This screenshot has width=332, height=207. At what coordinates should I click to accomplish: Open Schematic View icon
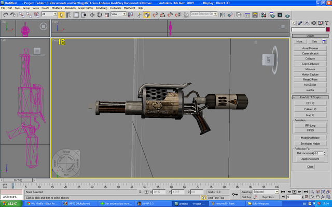[x=255, y=15]
